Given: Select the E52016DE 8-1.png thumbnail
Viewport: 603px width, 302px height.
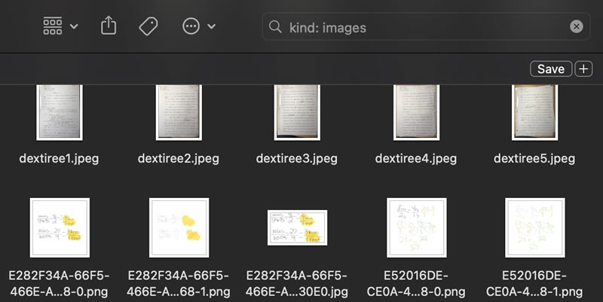Looking at the screenshot, I should 535,227.
